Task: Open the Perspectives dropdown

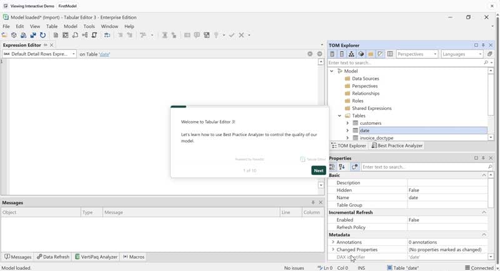Action: pyautogui.click(x=417, y=54)
